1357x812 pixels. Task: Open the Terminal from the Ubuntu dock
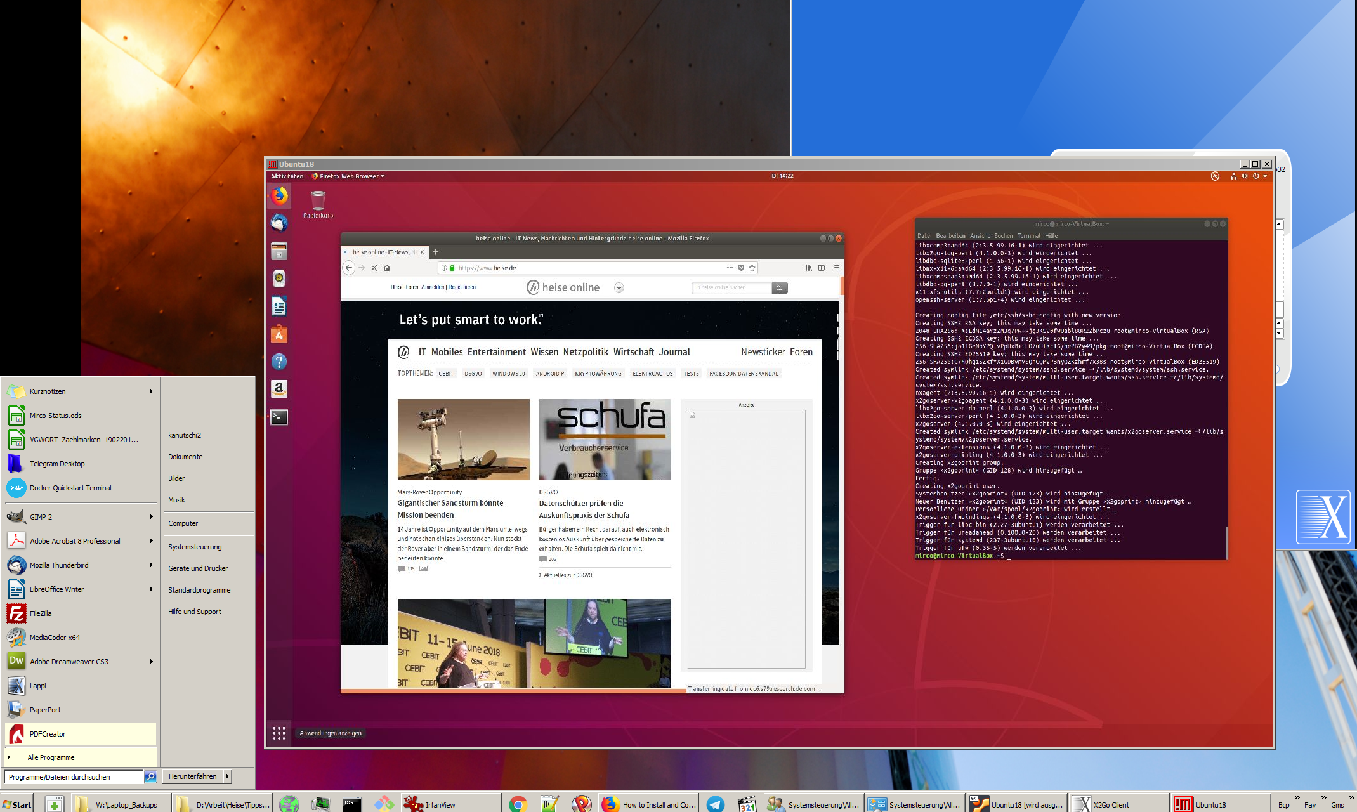pyautogui.click(x=279, y=417)
